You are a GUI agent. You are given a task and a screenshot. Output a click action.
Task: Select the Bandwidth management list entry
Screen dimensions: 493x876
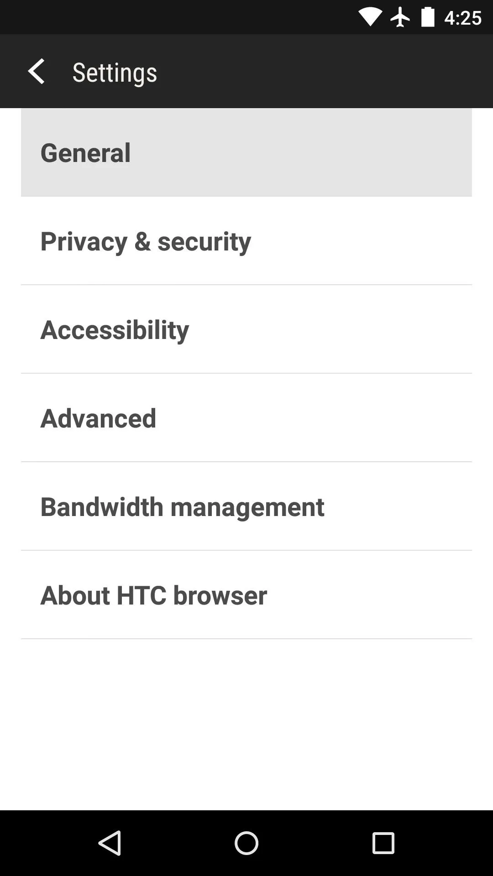coord(246,506)
